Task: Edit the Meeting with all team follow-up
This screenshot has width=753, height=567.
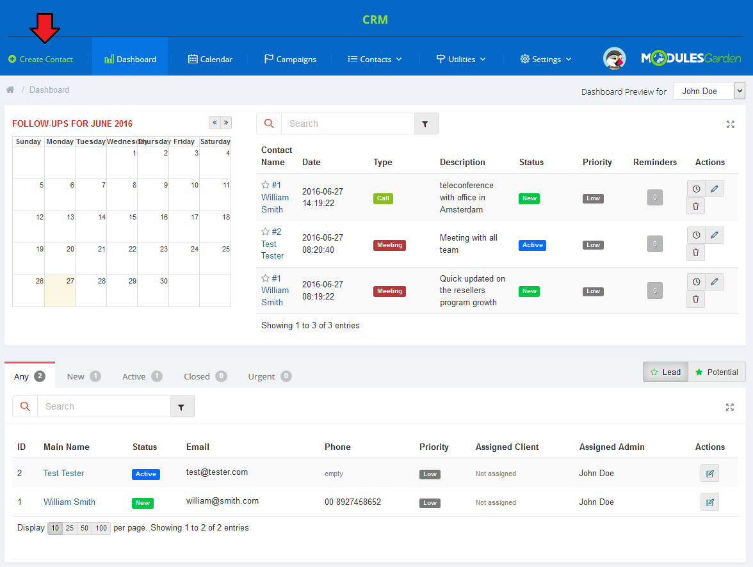Action: (x=714, y=235)
